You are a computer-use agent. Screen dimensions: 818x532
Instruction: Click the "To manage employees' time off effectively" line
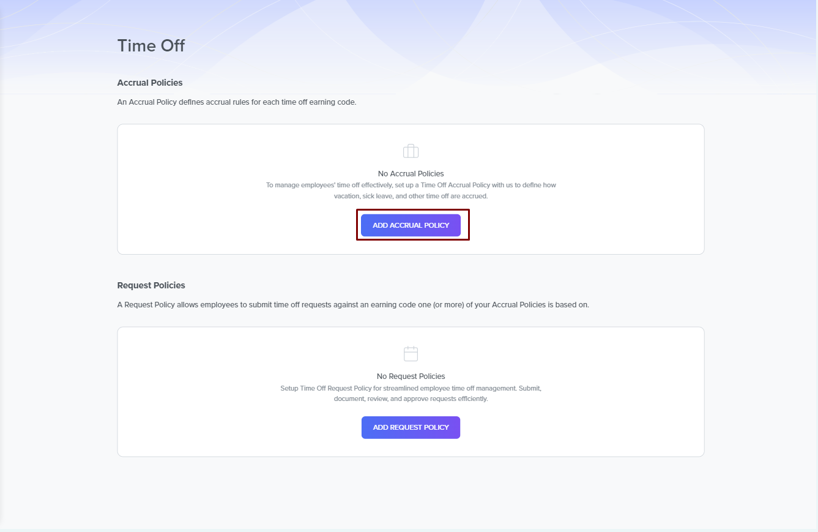coord(411,185)
